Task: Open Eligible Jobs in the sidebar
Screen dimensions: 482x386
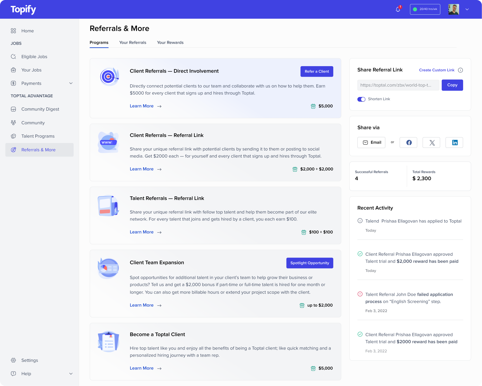Action: [x=39, y=56]
